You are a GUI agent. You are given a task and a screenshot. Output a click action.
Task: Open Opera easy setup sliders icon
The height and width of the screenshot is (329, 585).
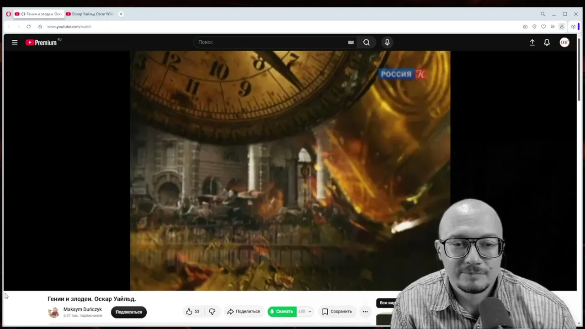coord(553,27)
